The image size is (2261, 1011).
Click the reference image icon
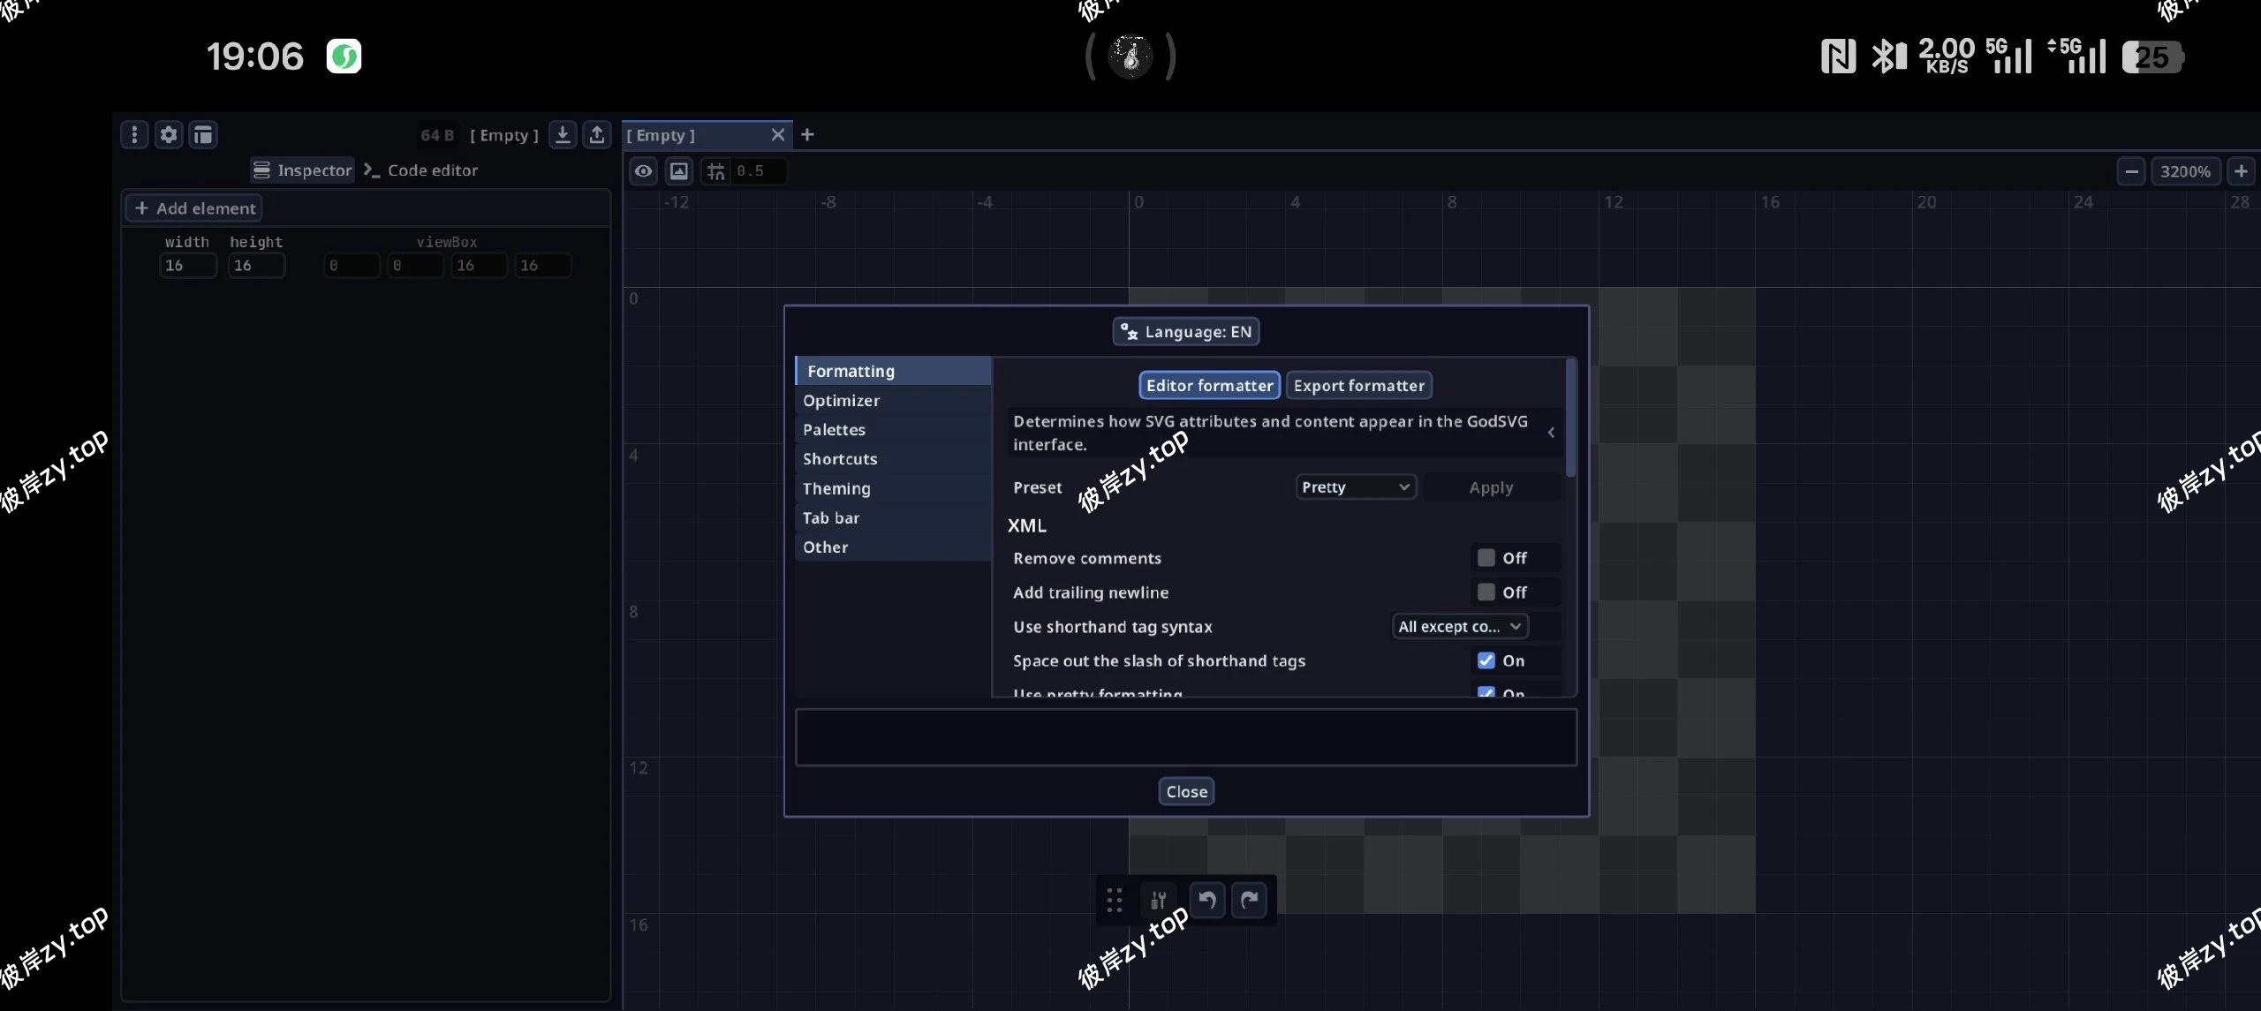pyautogui.click(x=678, y=170)
